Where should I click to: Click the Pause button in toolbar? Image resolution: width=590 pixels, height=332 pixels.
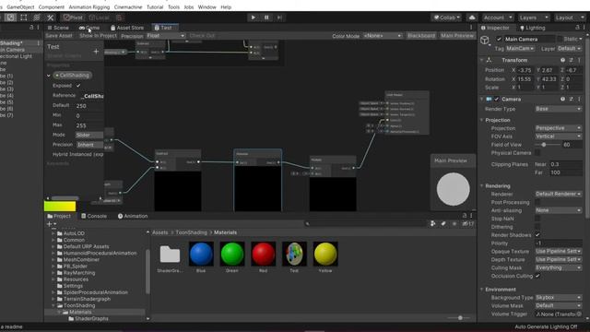click(266, 18)
